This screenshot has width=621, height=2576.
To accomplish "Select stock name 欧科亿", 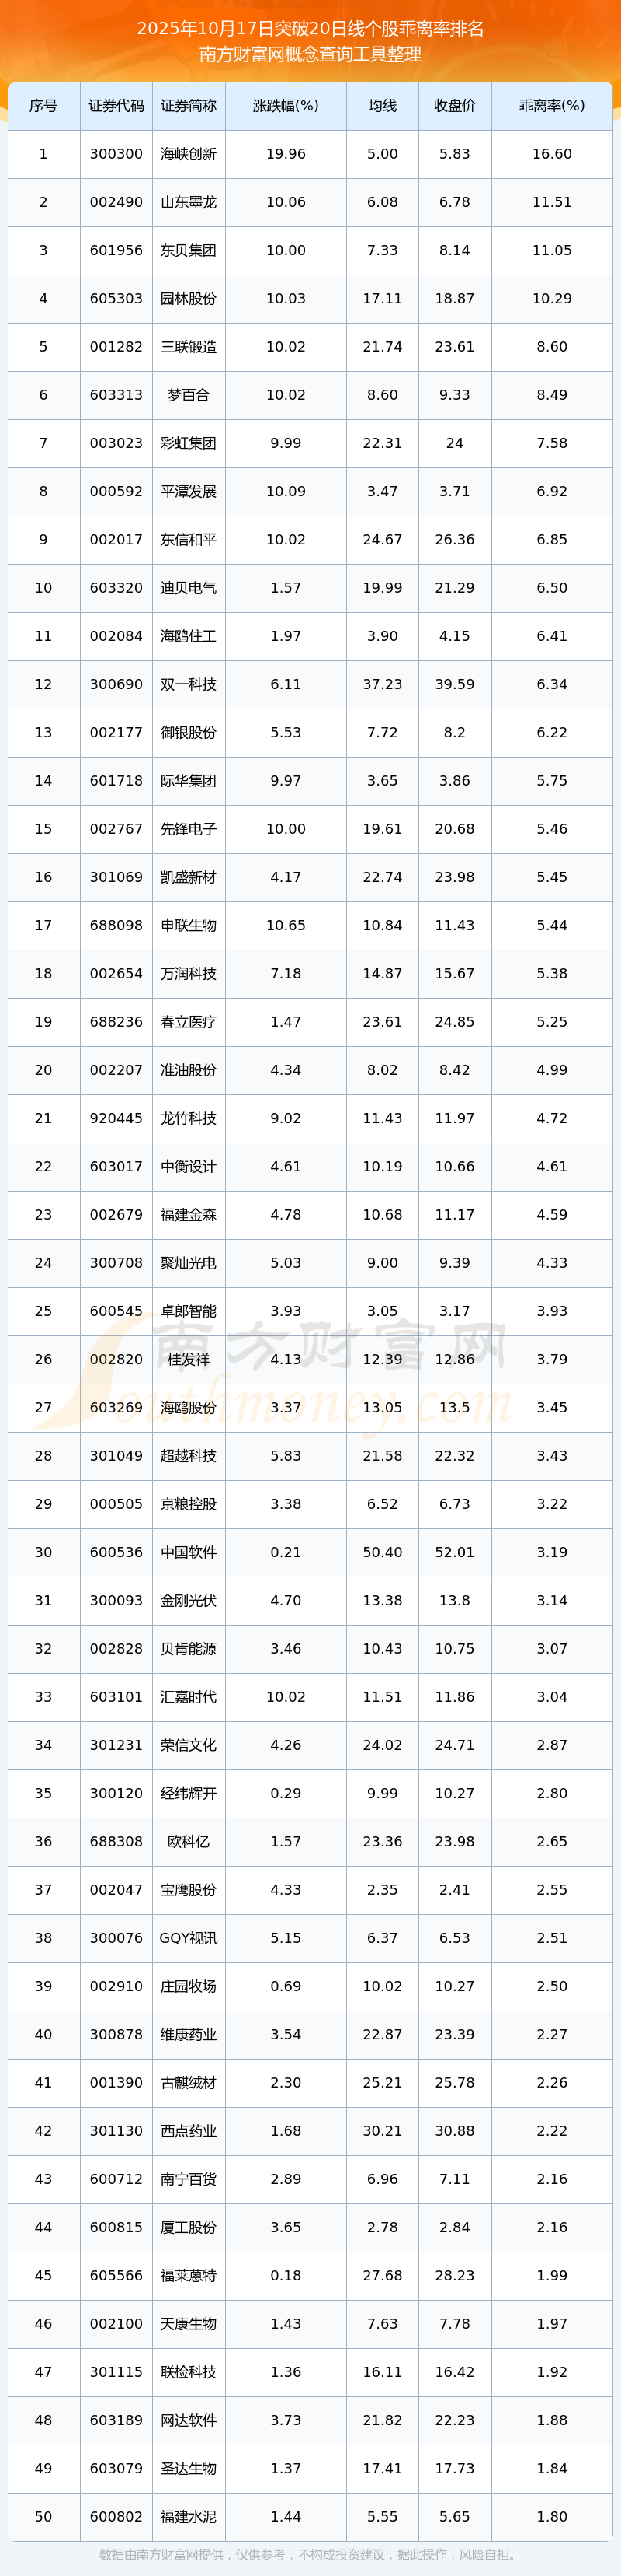I will coord(189,1841).
